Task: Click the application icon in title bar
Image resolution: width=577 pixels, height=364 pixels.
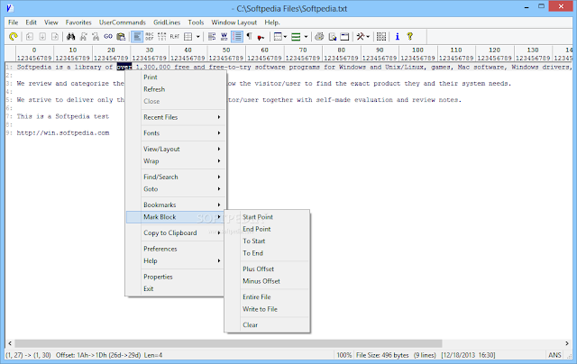Action: [10, 8]
